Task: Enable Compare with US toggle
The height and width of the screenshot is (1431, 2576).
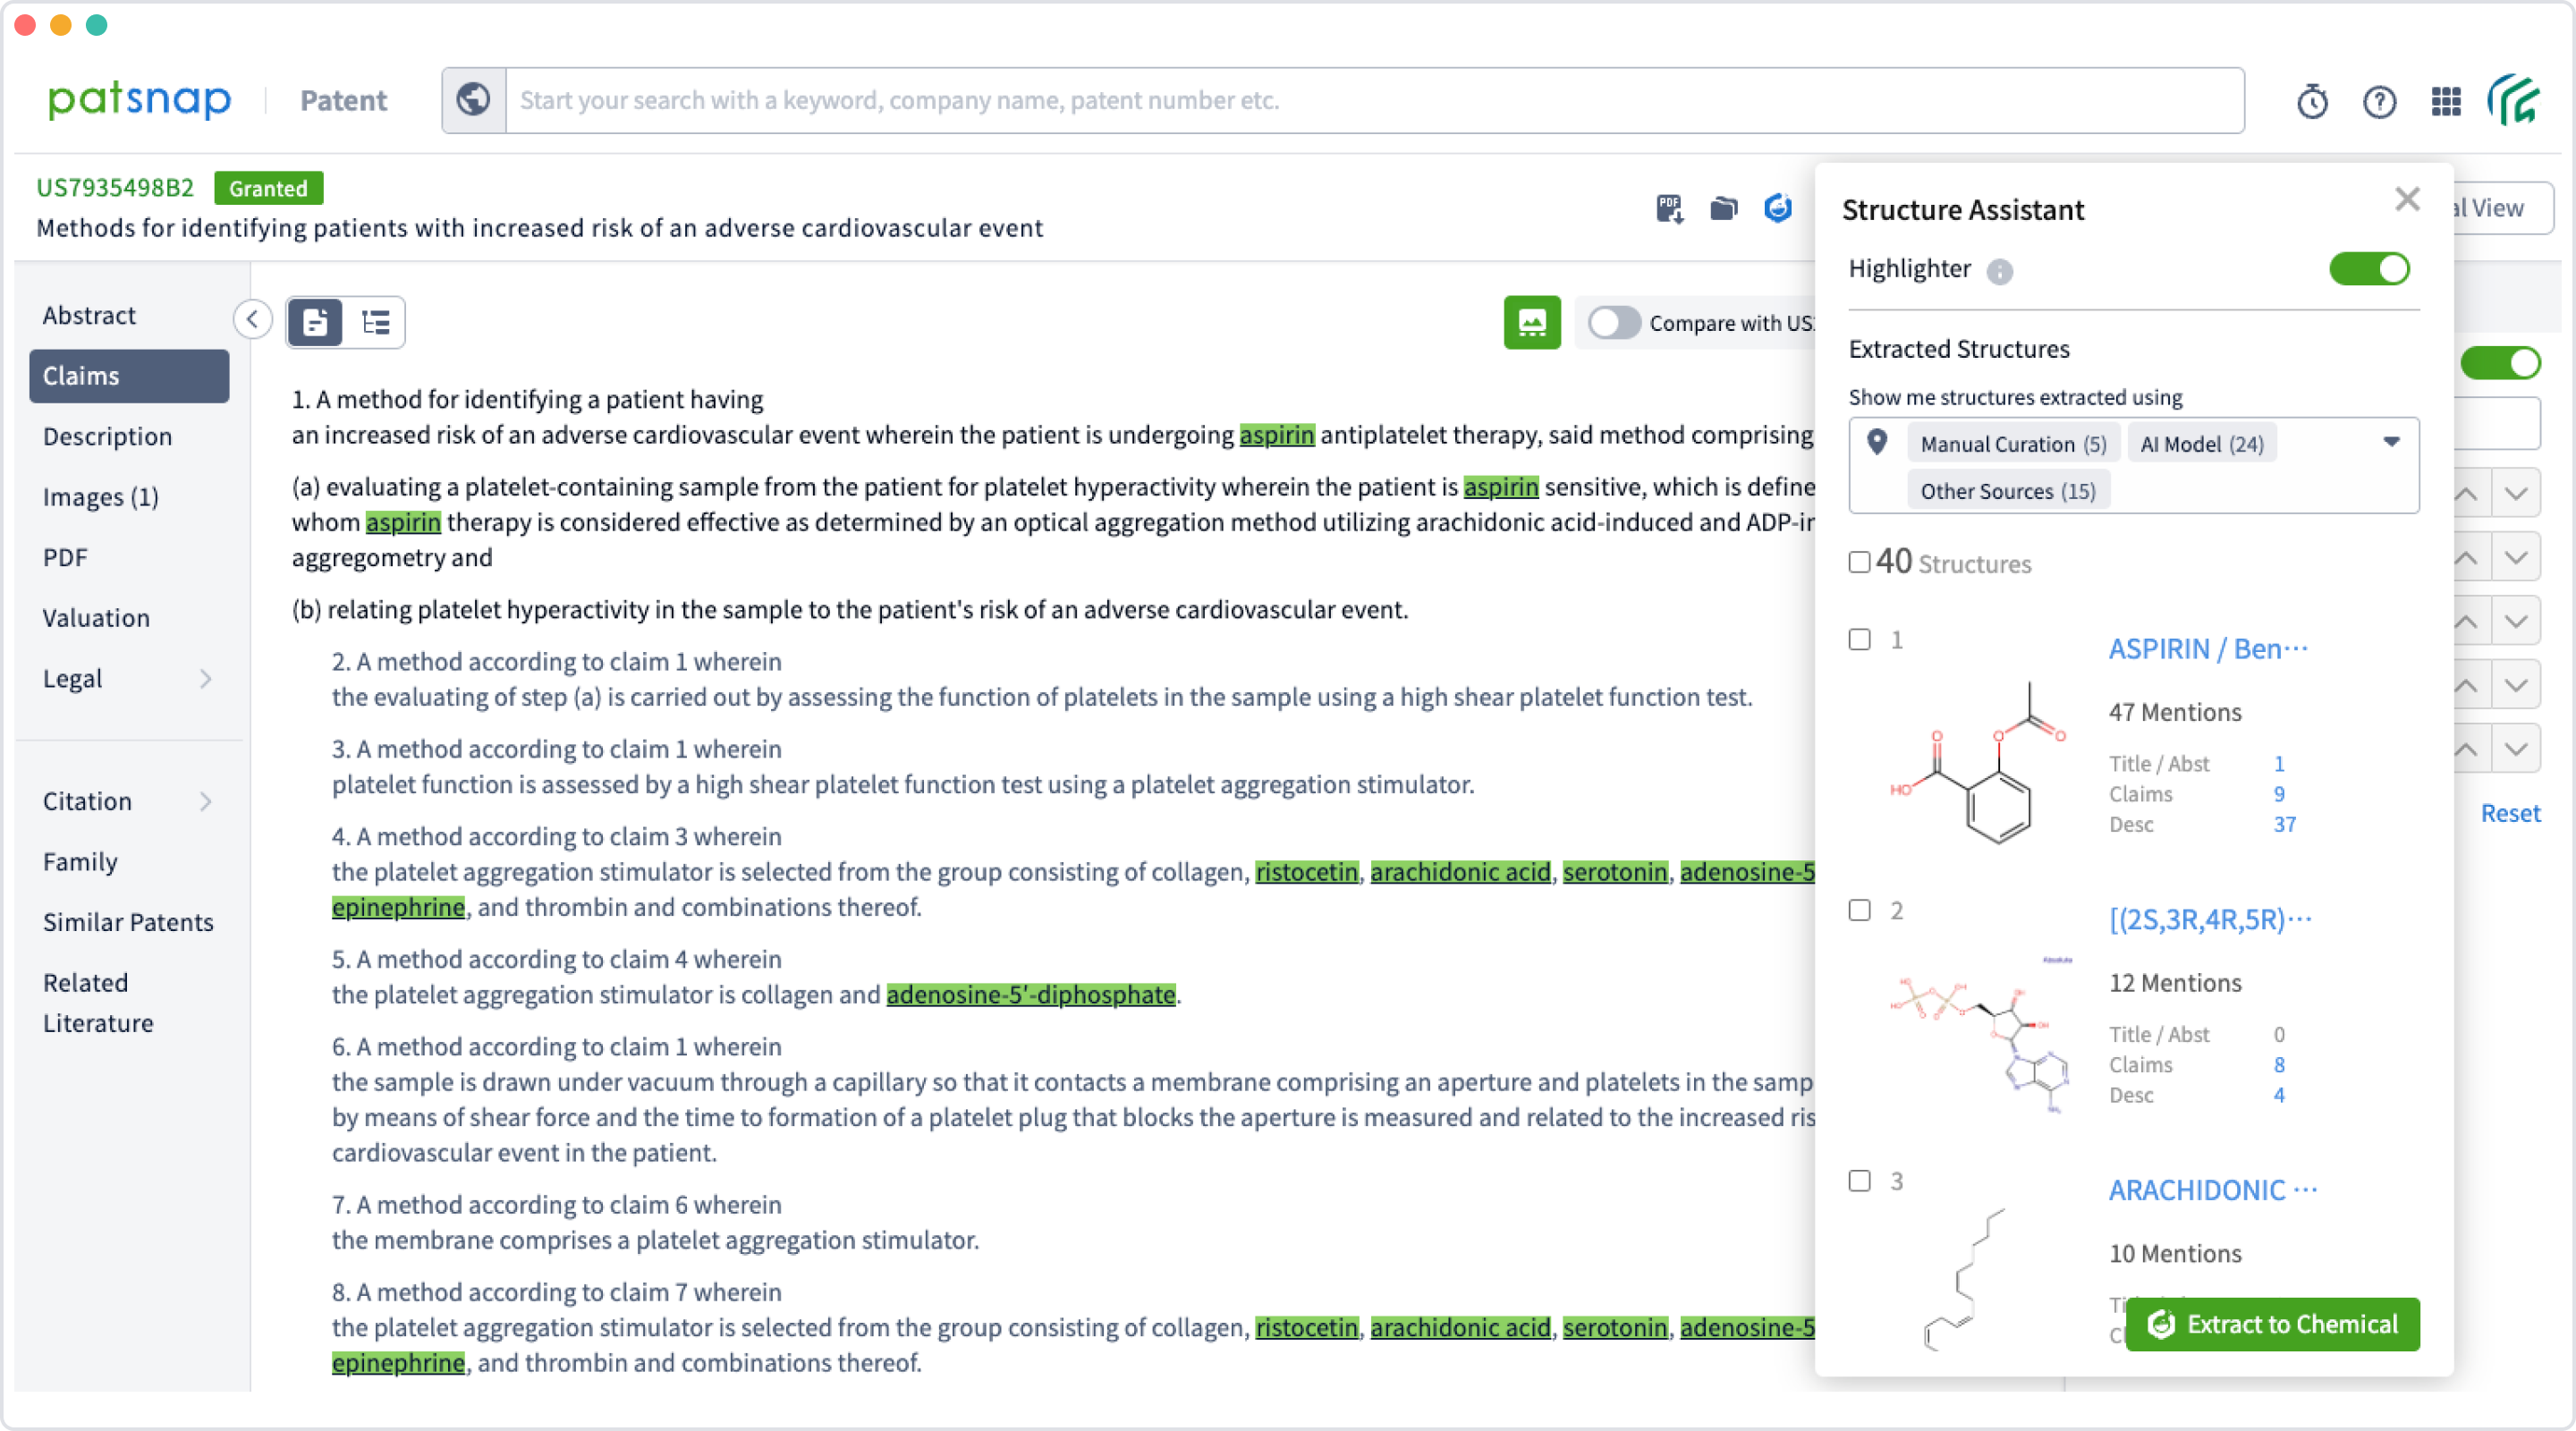Action: [x=1614, y=323]
